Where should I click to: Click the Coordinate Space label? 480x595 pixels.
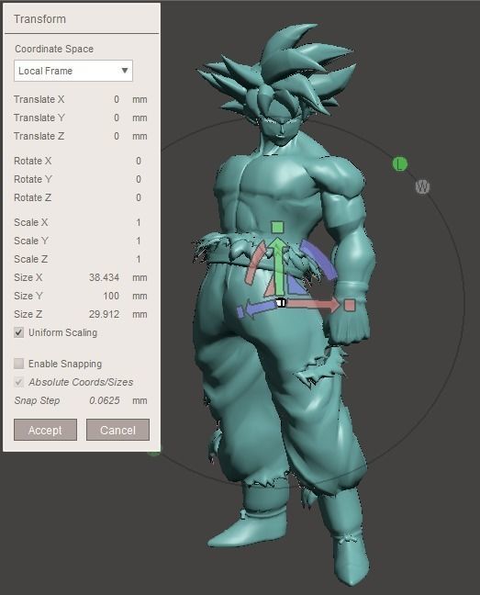pyautogui.click(x=54, y=49)
